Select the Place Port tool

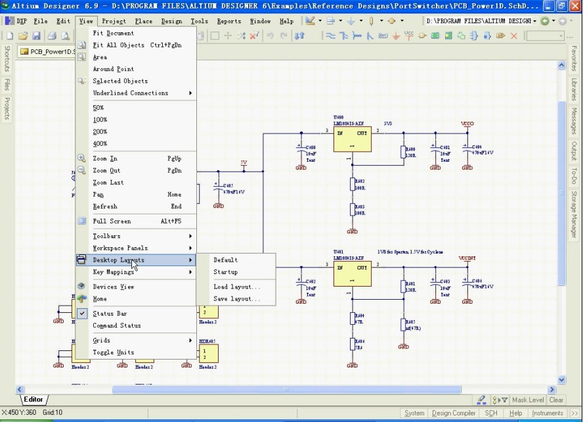point(500,35)
